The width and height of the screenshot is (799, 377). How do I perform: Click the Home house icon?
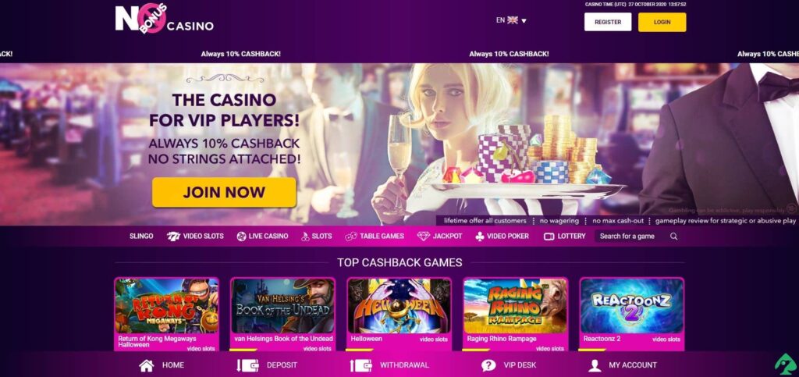pyautogui.click(x=146, y=365)
